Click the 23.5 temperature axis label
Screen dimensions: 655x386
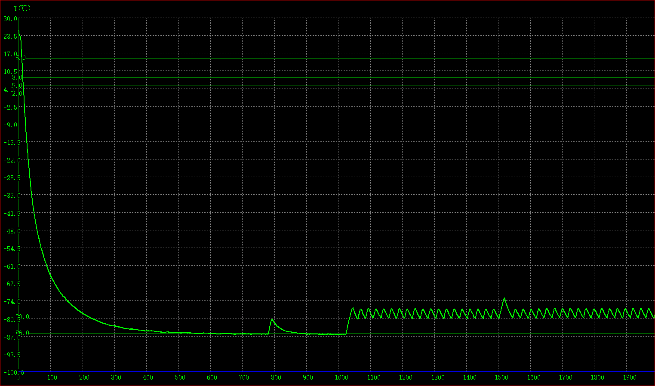coord(10,37)
